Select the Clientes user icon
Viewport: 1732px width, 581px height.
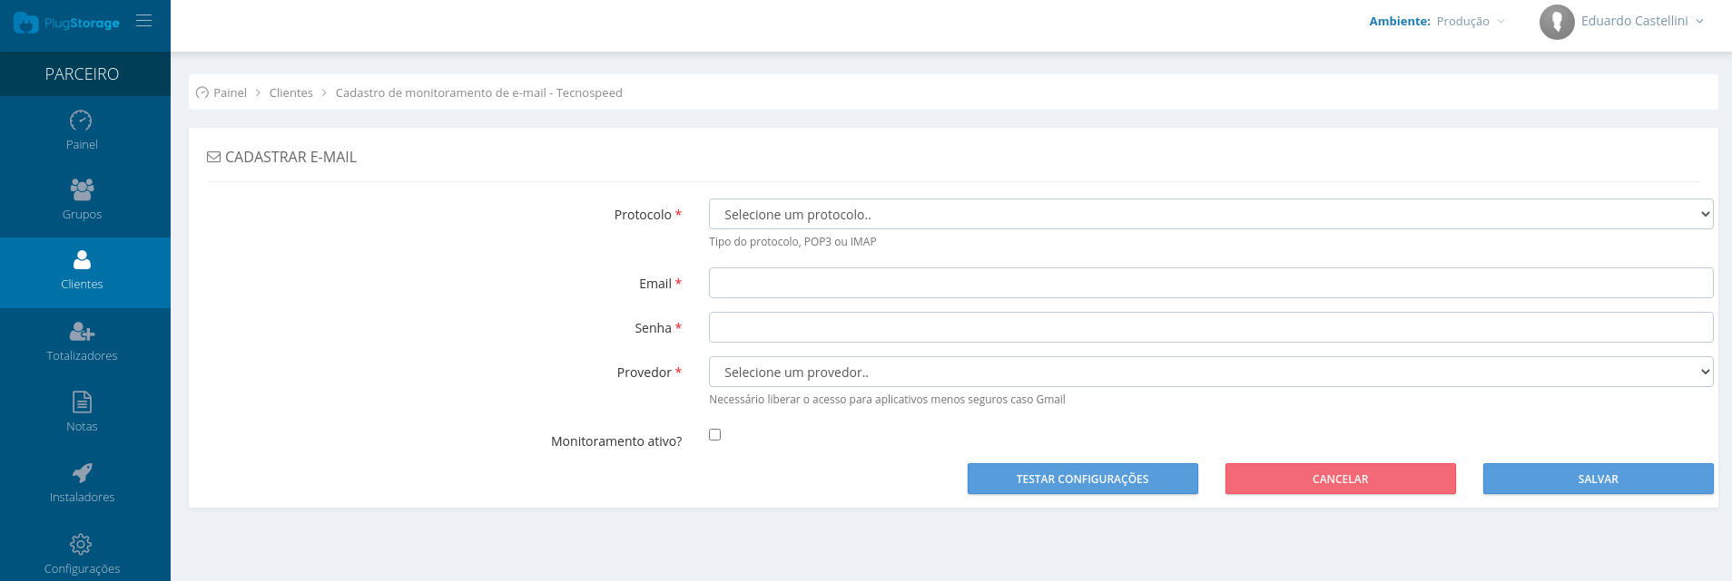click(x=82, y=260)
